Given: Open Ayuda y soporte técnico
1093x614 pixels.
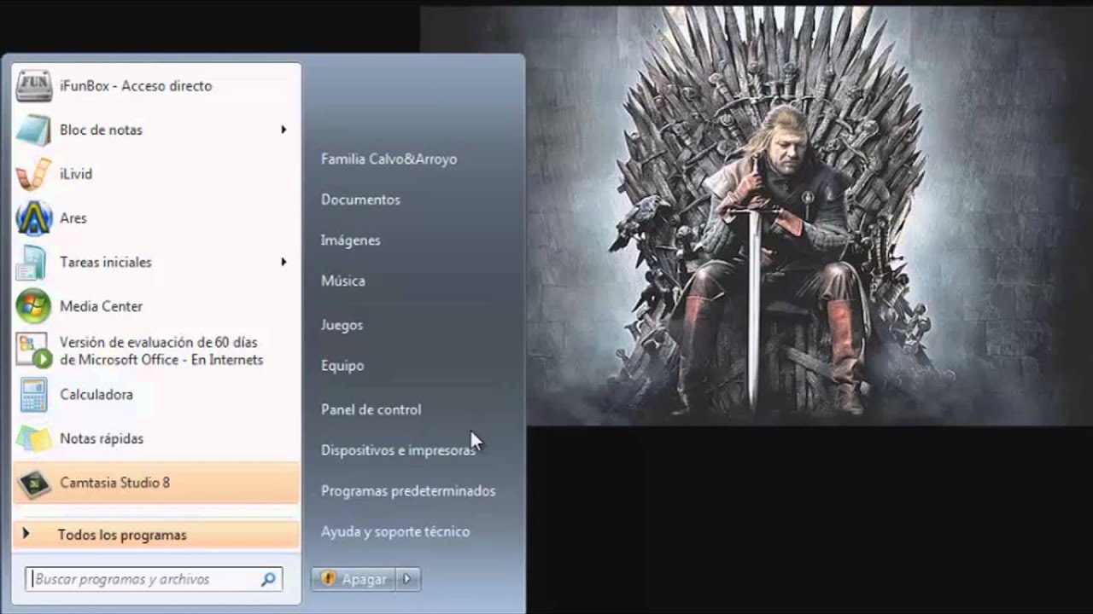Looking at the screenshot, I should pos(395,531).
